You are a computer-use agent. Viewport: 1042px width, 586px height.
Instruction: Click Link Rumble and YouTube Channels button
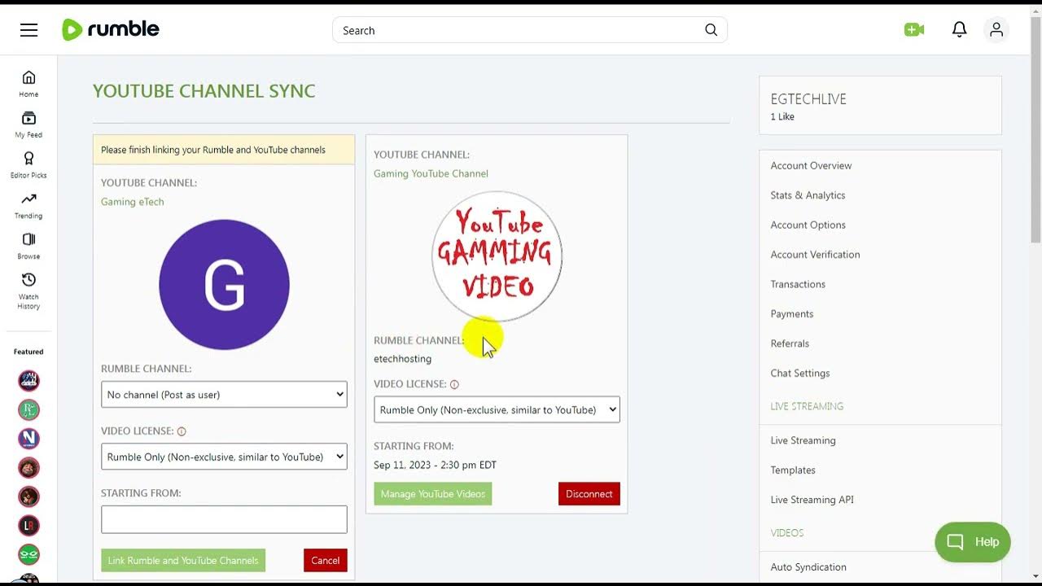tap(183, 560)
